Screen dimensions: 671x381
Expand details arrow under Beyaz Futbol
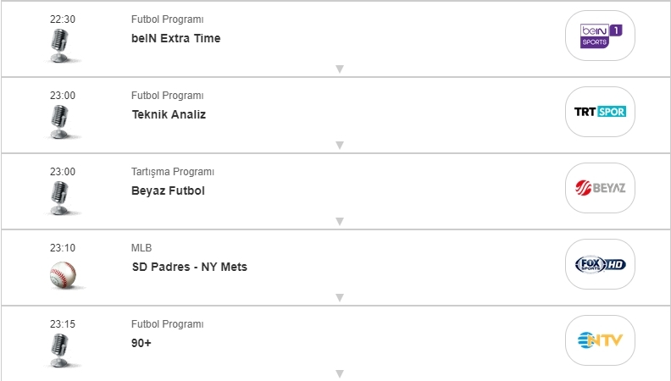pos(339,221)
